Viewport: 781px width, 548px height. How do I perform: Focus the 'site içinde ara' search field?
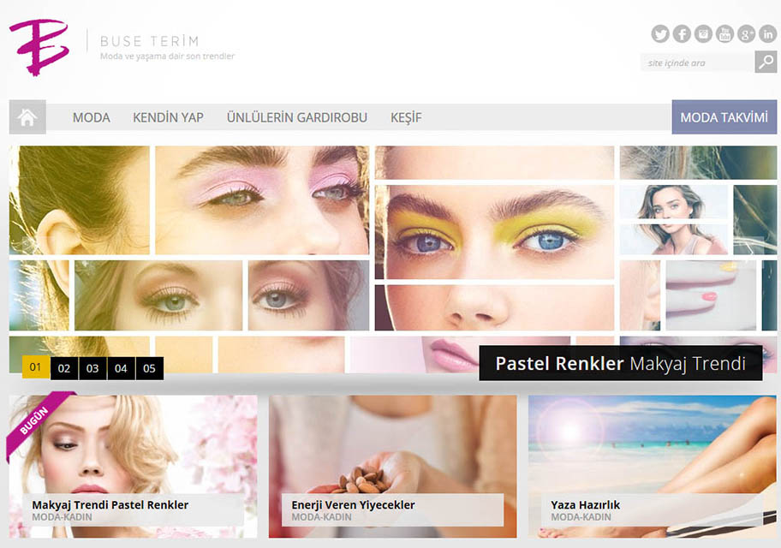point(697,63)
